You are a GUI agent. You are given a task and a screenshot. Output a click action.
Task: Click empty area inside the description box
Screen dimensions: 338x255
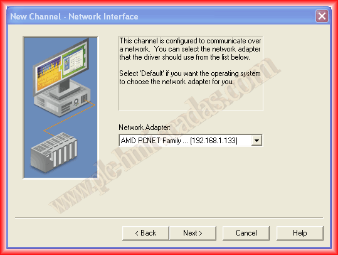click(191, 98)
